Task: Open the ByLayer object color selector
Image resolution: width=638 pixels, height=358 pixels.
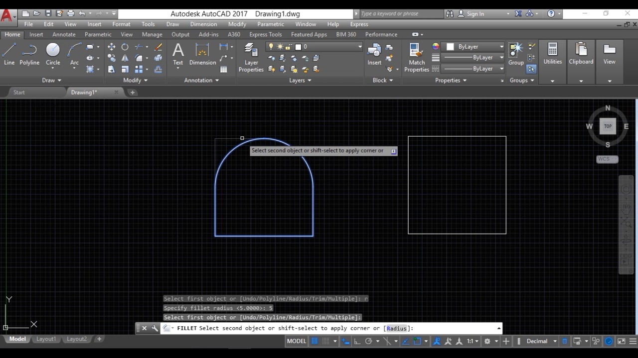Action: tap(475, 47)
